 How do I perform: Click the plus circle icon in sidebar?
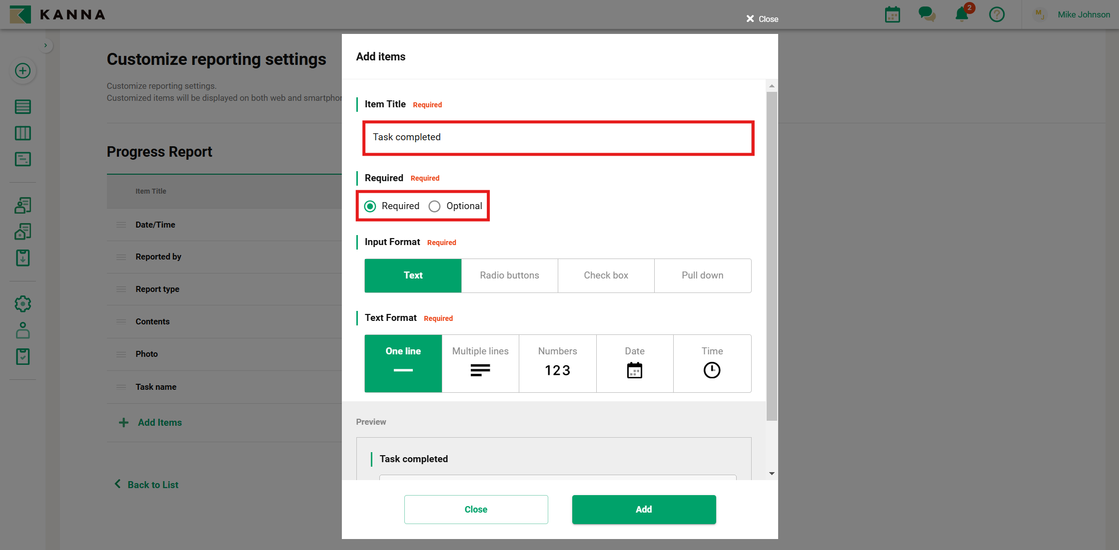[x=22, y=71]
